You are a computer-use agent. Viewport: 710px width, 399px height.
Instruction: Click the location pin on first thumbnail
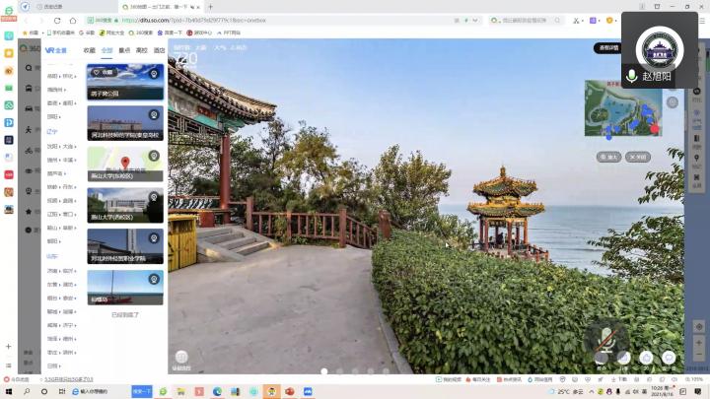click(x=154, y=72)
